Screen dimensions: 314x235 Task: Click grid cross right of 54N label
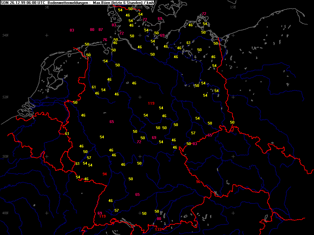47,35
